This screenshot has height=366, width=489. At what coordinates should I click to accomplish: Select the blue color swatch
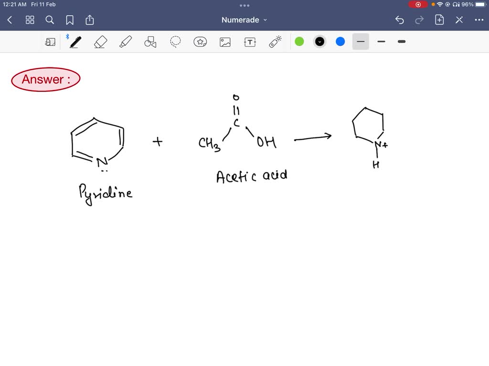340,41
